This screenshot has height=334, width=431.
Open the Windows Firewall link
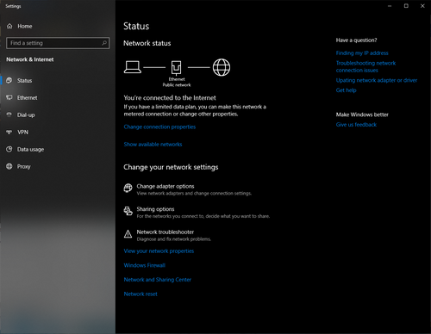pyautogui.click(x=145, y=265)
